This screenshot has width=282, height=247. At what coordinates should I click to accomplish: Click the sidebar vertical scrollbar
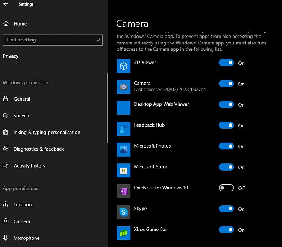point(107,108)
